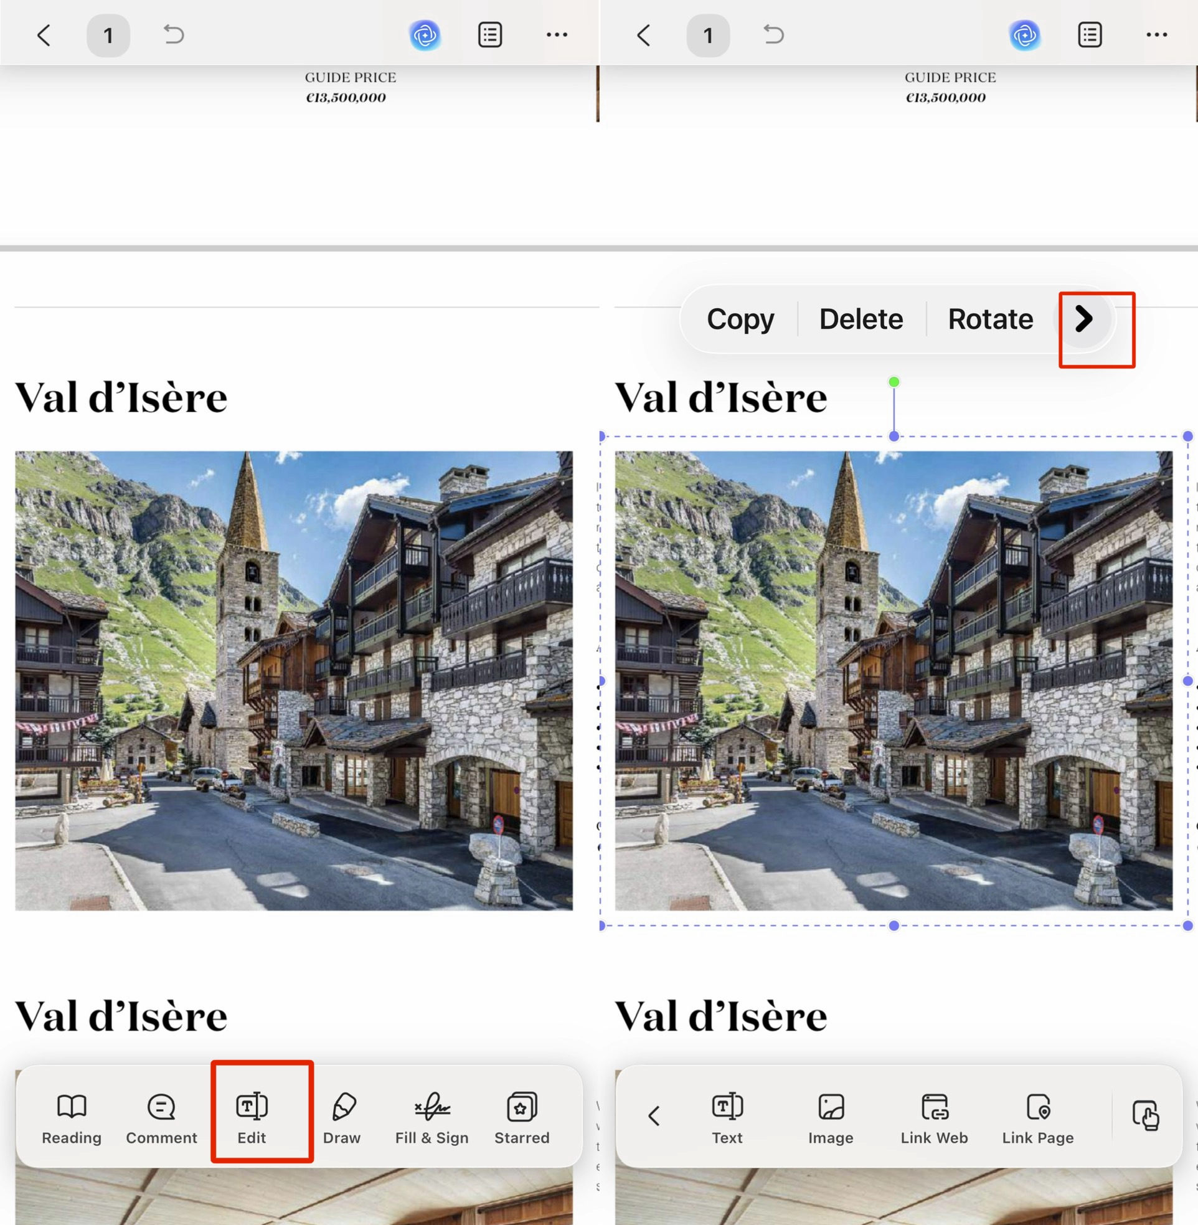The image size is (1198, 1225).
Task: Switch to Reading mode
Action: coord(72,1119)
